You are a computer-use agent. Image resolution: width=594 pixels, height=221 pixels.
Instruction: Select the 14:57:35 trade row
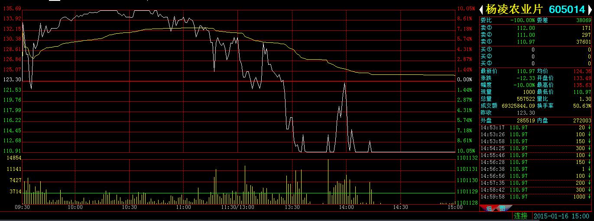(x=536, y=183)
